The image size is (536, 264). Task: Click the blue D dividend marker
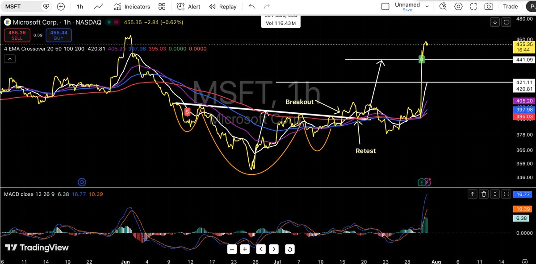click(82, 181)
